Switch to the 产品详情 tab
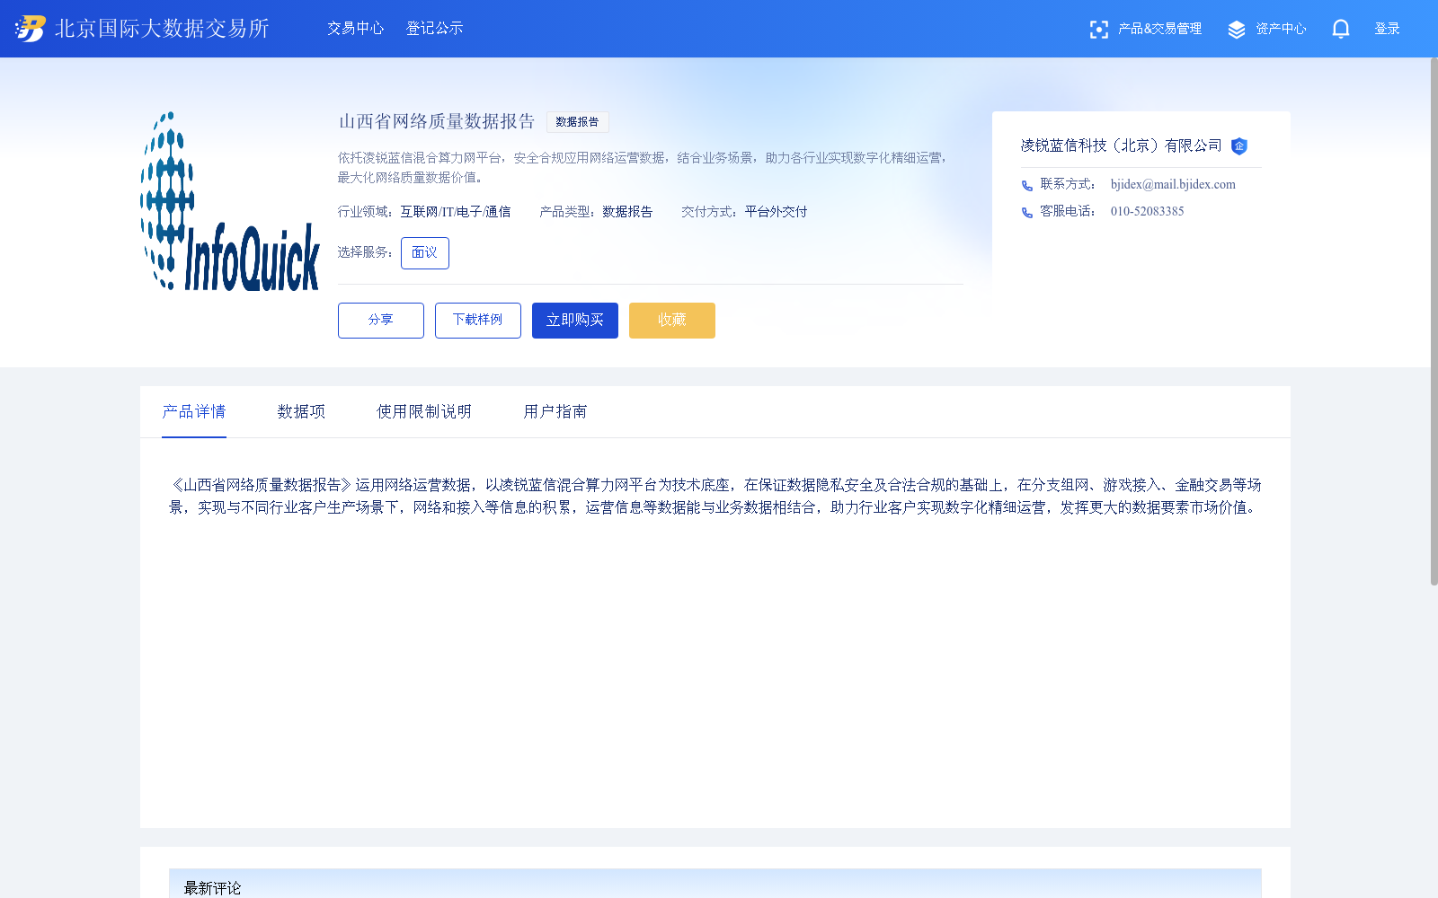This screenshot has height=898, width=1438. (194, 411)
